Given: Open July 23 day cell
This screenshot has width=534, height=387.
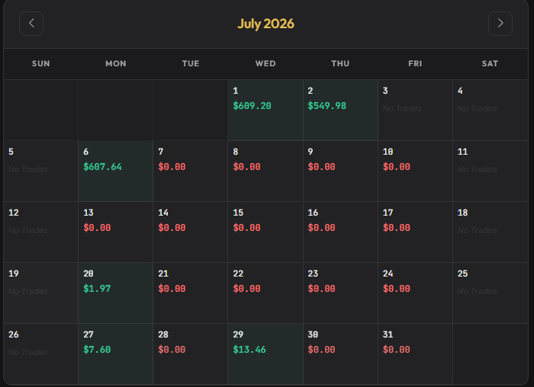Looking at the screenshot, I should tap(340, 293).
